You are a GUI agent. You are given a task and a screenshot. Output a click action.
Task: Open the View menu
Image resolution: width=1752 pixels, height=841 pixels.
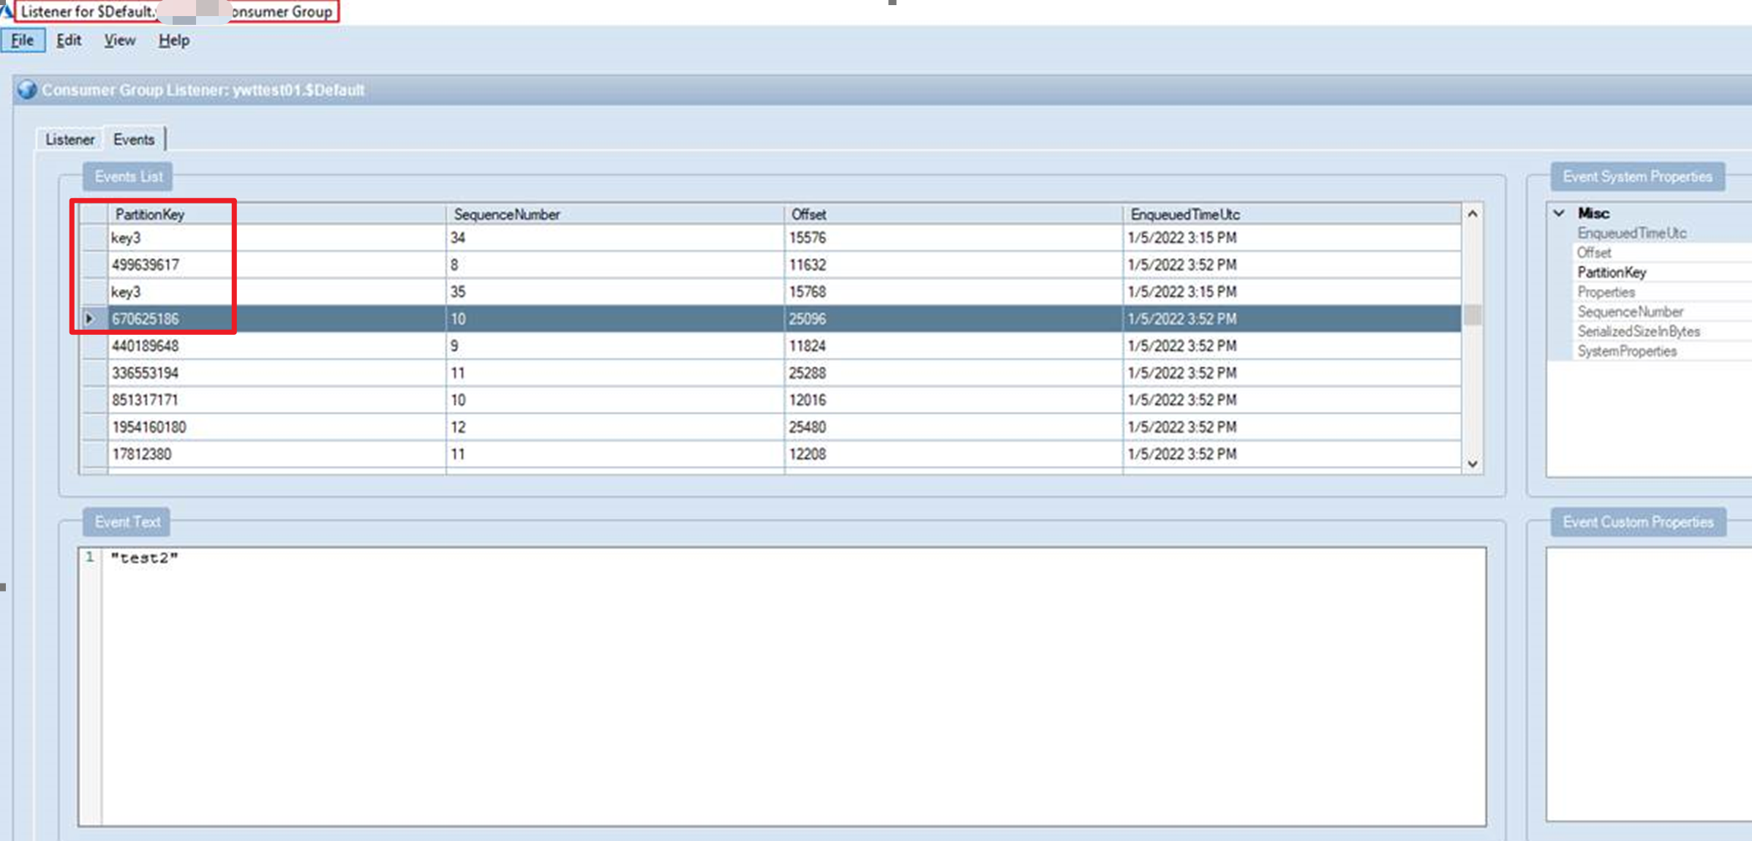(119, 40)
